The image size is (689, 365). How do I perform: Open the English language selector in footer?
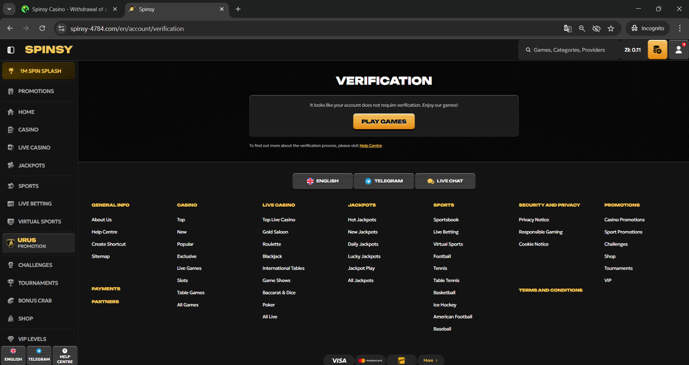[x=322, y=181]
